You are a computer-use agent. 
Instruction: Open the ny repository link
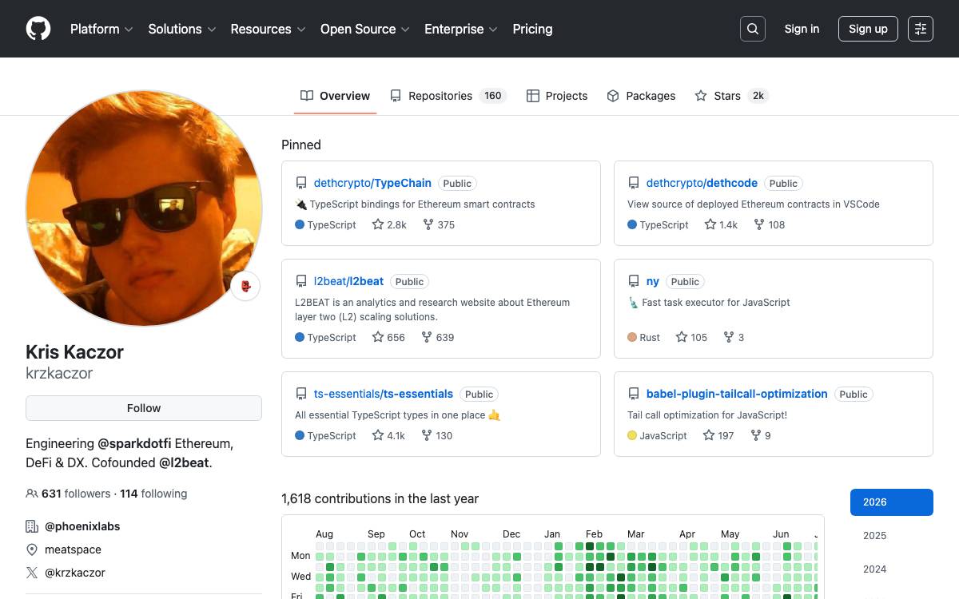(x=653, y=281)
